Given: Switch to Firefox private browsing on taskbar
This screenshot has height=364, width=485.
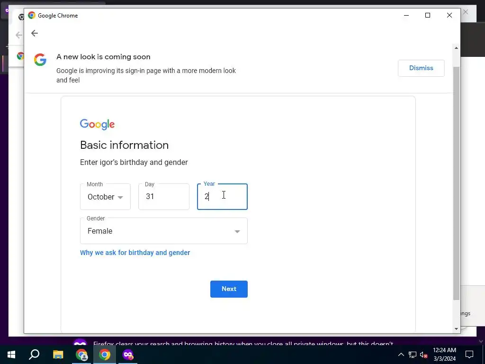Looking at the screenshot, I should click(128, 355).
